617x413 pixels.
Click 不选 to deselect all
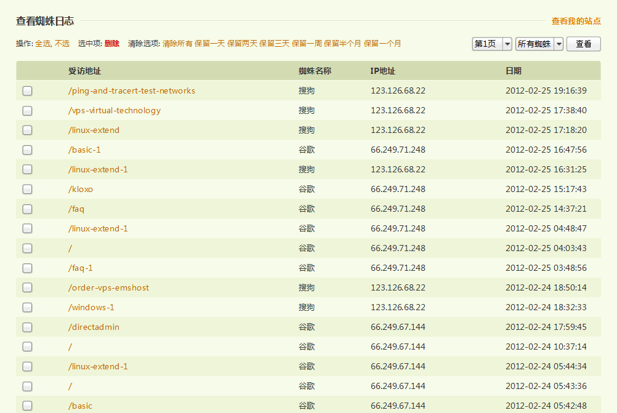tap(62, 44)
